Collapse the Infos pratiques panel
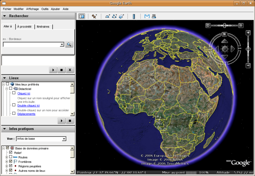Image resolution: width=255 pixels, height=176 pixels. click(x=4, y=129)
